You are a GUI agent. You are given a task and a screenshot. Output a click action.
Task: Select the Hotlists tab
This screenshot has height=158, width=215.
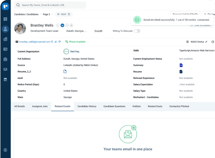[137, 106]
